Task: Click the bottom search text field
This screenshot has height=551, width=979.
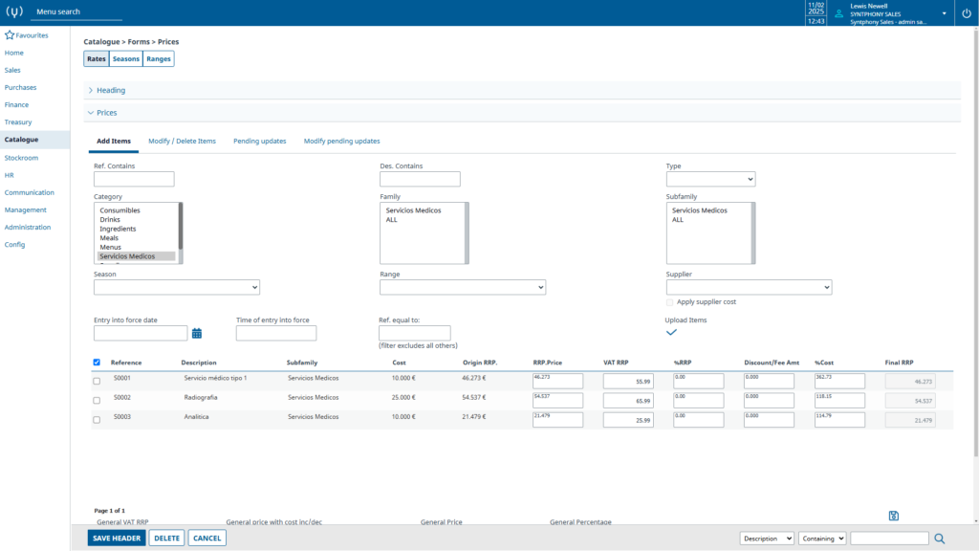Action: [x=889, y=539]
